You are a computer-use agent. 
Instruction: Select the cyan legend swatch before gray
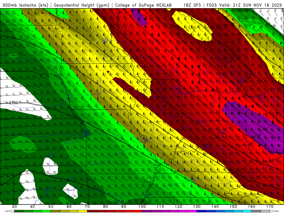click(x=247, y=211)
